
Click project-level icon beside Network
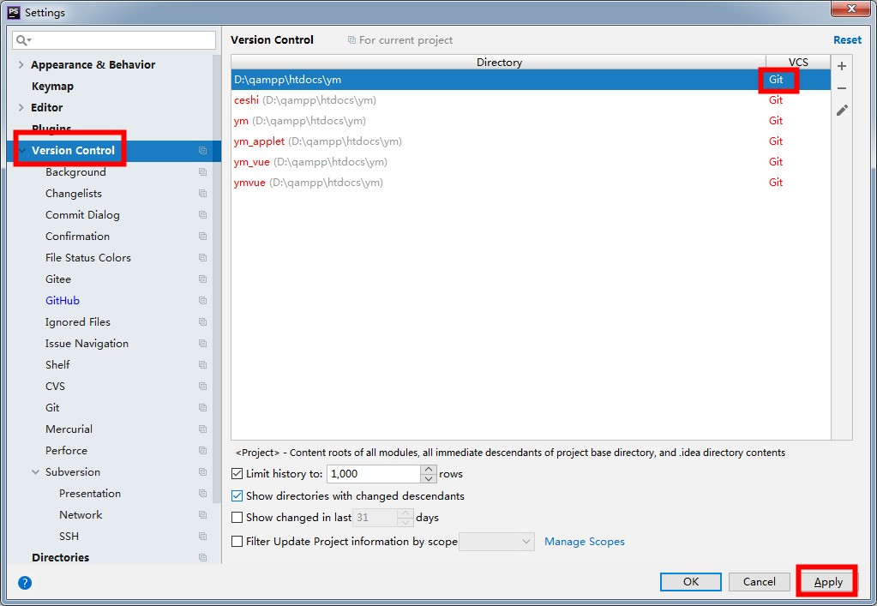202,515
